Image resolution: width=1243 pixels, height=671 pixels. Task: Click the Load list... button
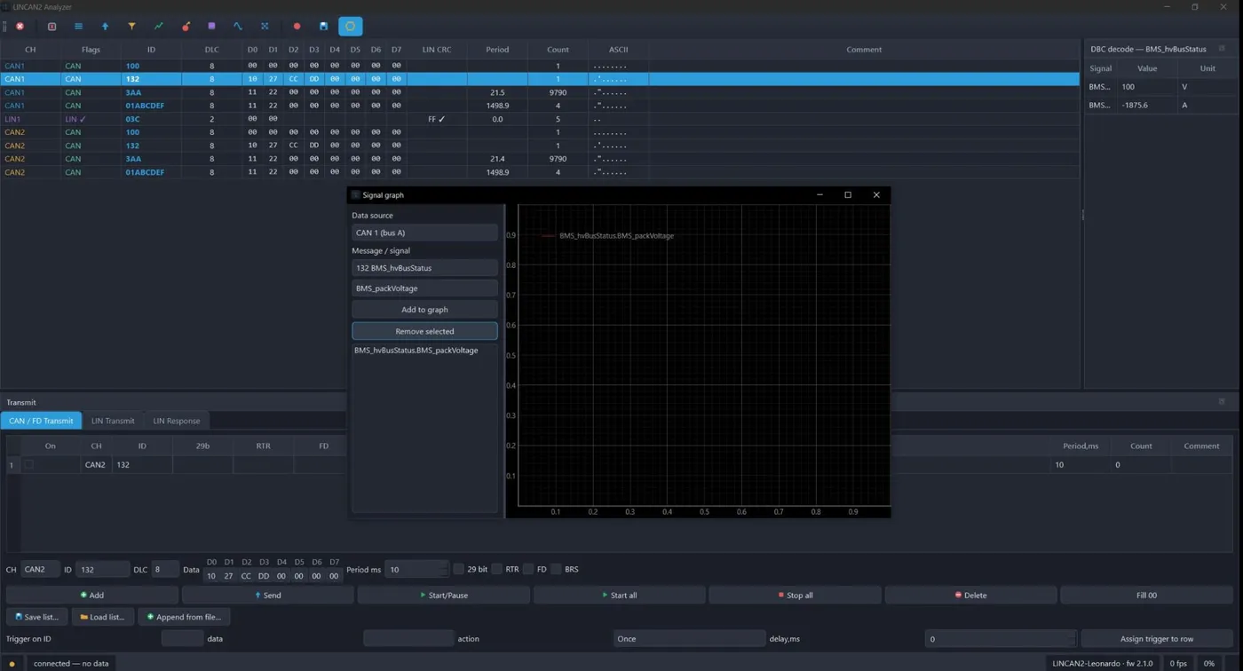102,617
